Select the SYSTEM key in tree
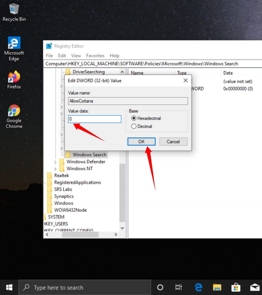The image size is (262, 295). coord(56,217)
